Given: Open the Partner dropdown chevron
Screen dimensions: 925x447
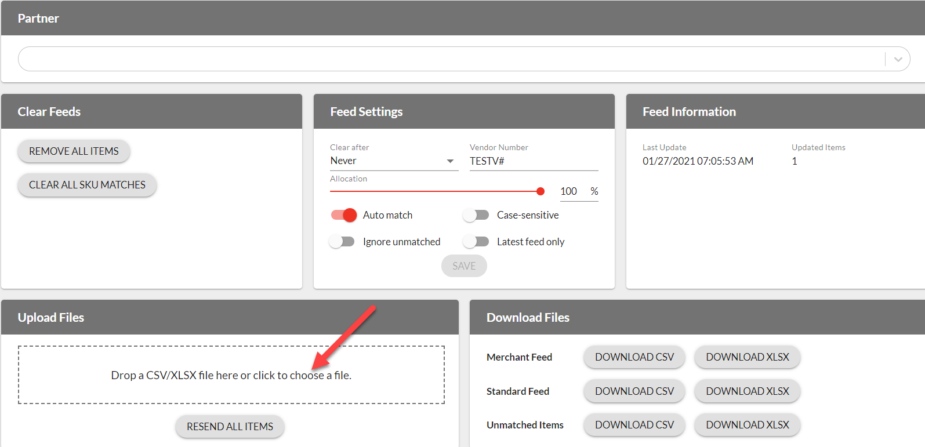Looking at the screenshot, I should (x=898, y=59).
